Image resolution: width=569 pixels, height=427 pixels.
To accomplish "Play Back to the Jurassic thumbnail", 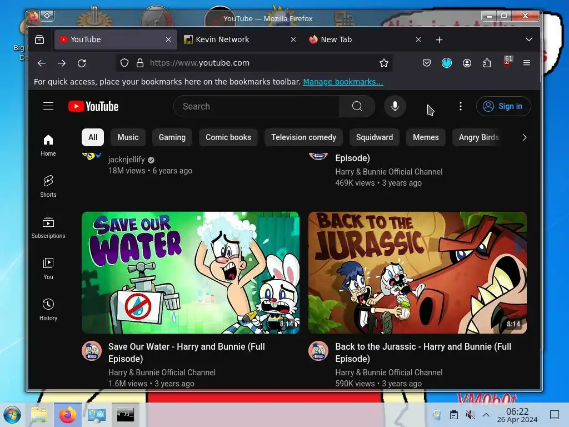I will [417, 272].
